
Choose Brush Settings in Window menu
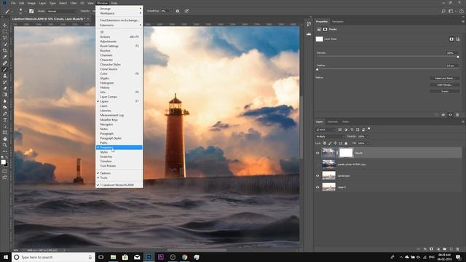[119, 46]
